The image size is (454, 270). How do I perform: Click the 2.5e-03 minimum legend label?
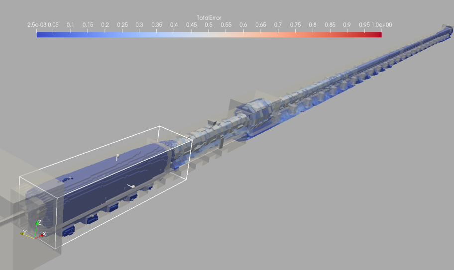coord(37,25)
